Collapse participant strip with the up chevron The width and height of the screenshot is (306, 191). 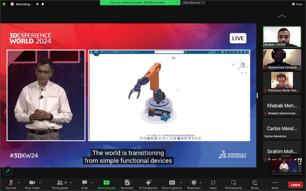[x=282, y=16]
